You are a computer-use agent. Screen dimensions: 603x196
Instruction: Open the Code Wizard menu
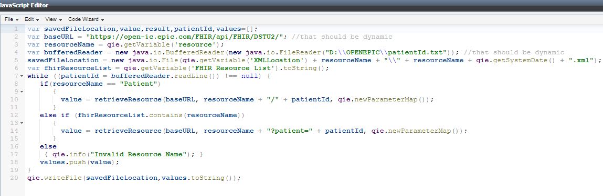[x=86, y=19]
